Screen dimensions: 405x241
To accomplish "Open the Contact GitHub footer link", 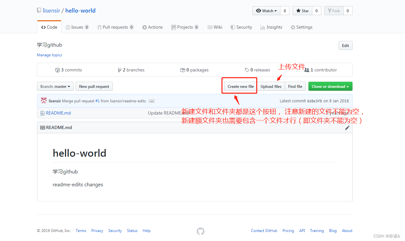I will (x=264, y=231).
